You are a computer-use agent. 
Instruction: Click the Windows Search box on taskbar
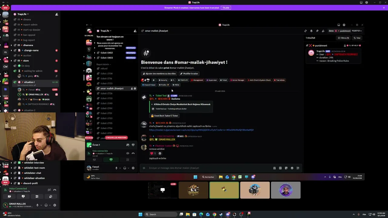(x=161, y=214)
